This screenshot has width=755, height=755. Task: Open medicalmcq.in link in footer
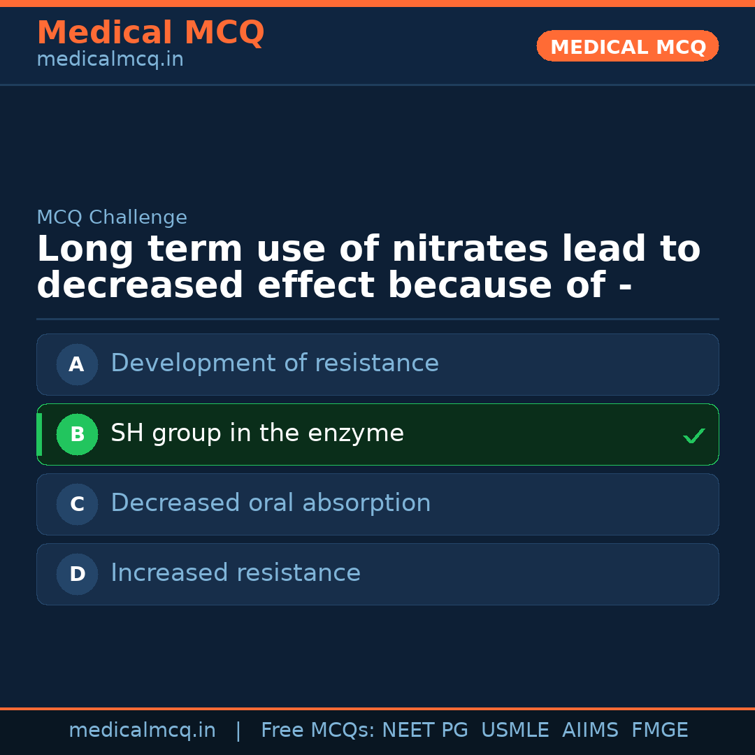pos(142,731)
